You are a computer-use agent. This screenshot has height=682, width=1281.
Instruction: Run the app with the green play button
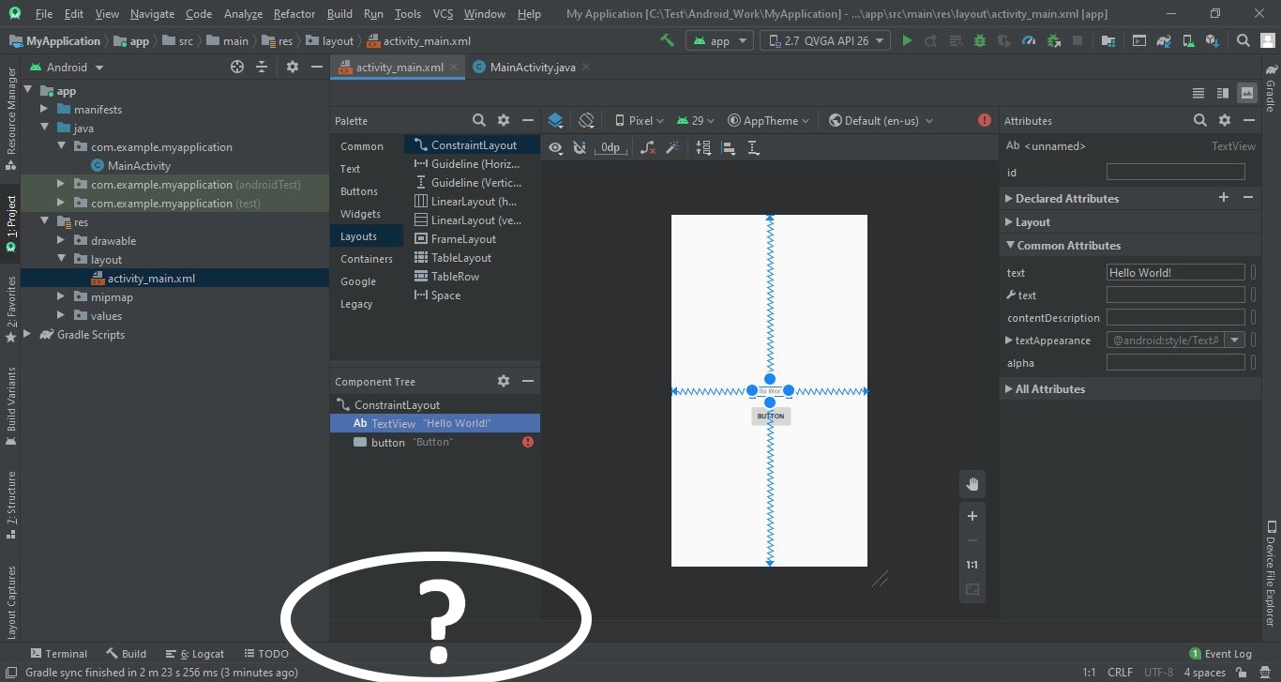(907, 40)
